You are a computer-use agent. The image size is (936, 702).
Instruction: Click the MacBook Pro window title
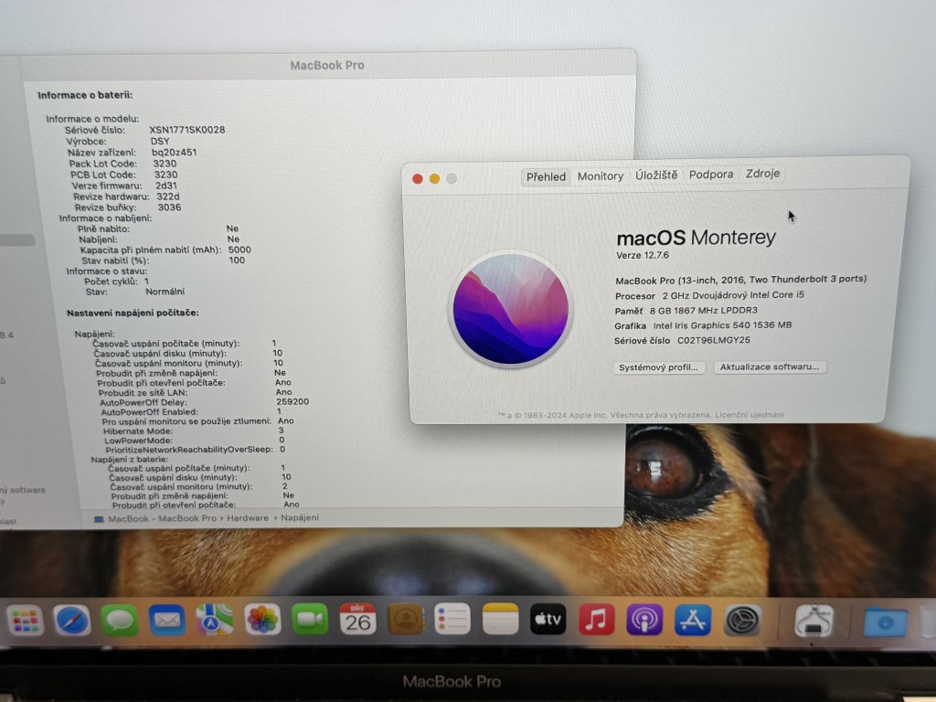(327, 65)
